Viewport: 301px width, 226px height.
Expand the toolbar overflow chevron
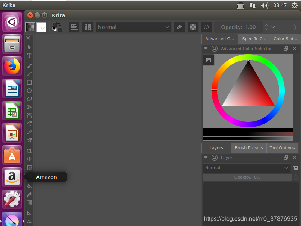(x=295, y=27)
